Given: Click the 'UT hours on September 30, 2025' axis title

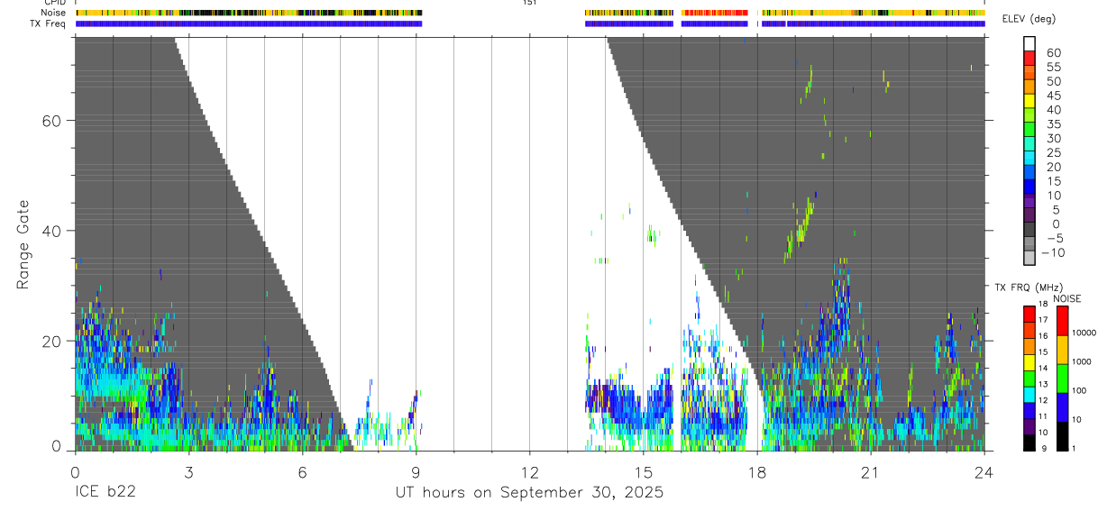Looking at the screenshot, I should point(529,493).
